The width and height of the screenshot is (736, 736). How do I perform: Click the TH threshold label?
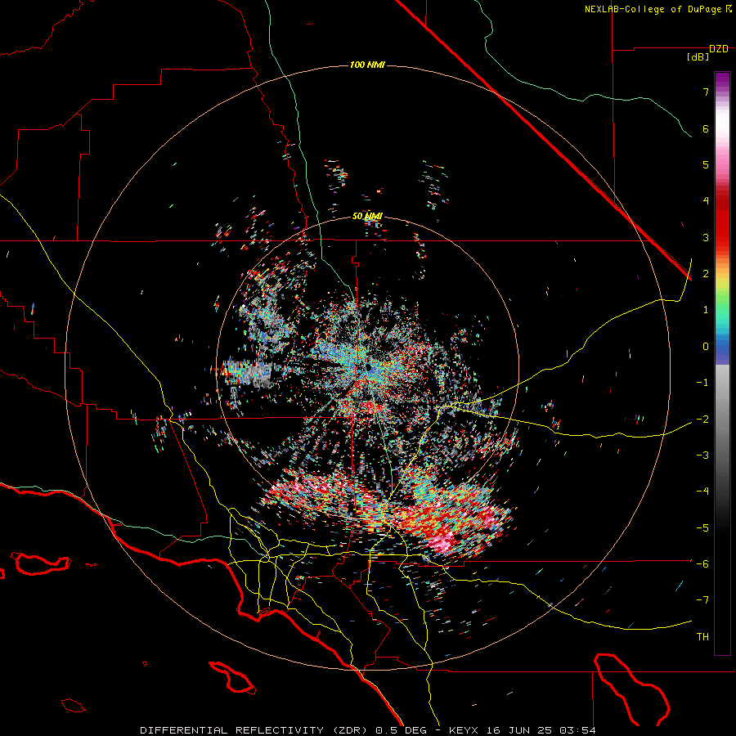click(702, 637)
